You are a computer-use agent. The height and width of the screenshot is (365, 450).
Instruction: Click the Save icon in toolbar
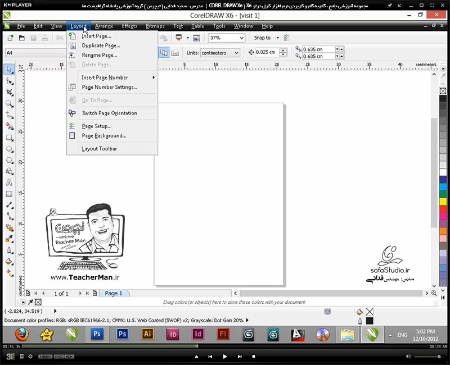(33, 38)
